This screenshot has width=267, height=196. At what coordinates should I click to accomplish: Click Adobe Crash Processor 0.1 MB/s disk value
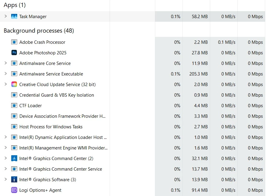pyautogui.click(x=227, y=42)
